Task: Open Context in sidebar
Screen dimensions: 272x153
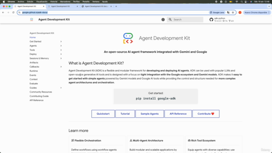Action: pos(34,79)
